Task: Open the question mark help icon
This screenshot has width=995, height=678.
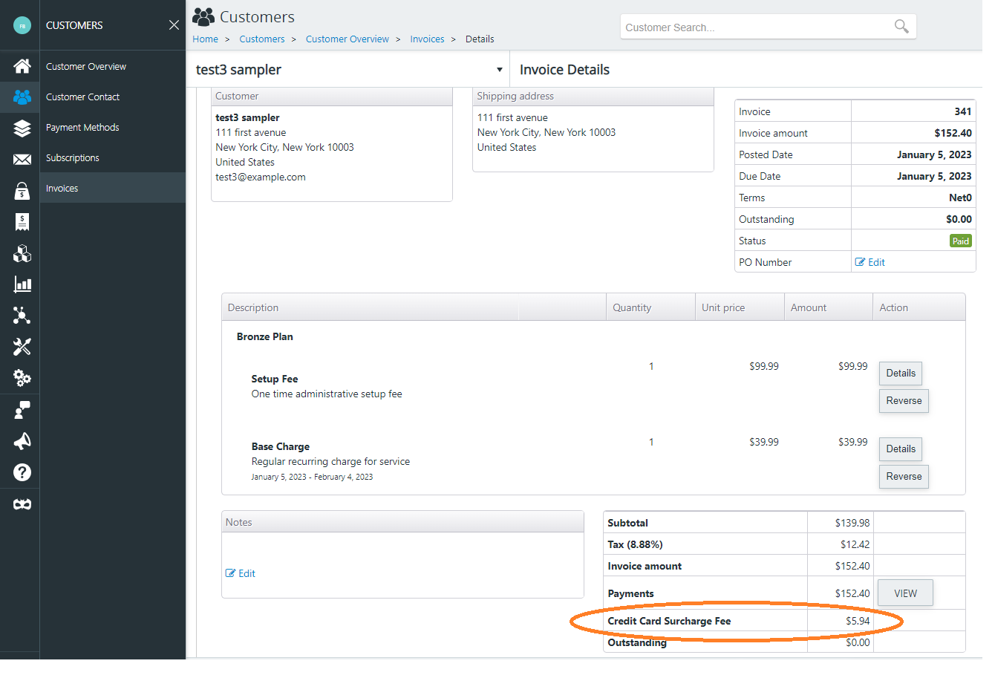Action: click(22, 472)
